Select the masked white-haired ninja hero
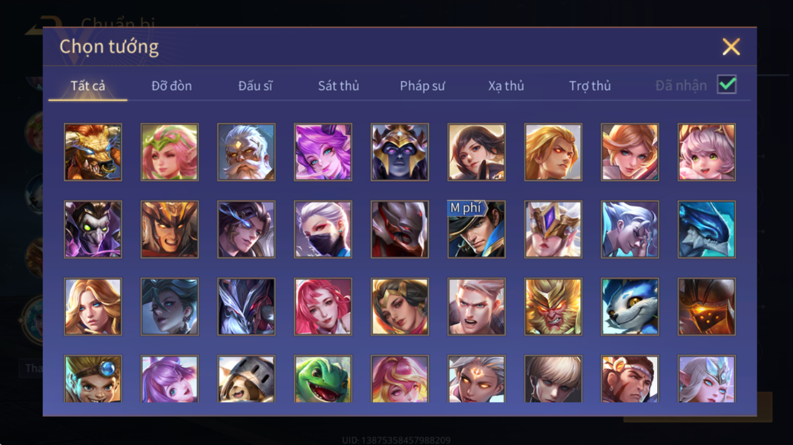This screenshot has height=445, width=793. click(323, 230)
